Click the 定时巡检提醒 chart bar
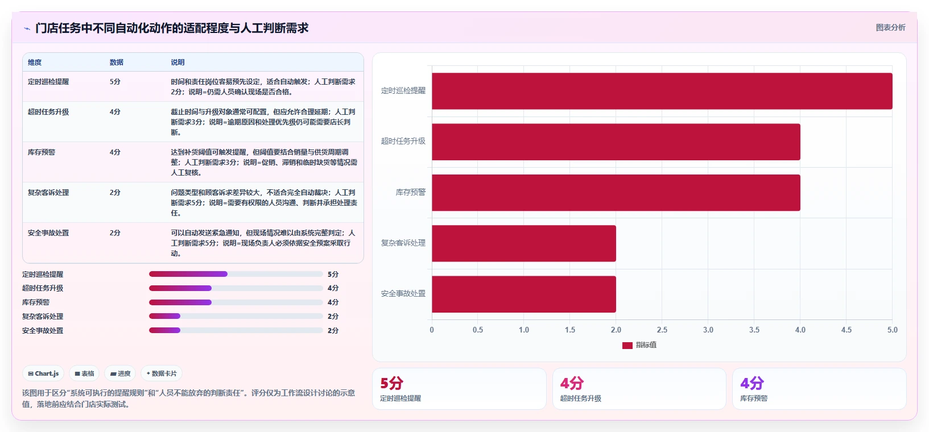Screen dimensions: 929x432 tap(662, 91)
